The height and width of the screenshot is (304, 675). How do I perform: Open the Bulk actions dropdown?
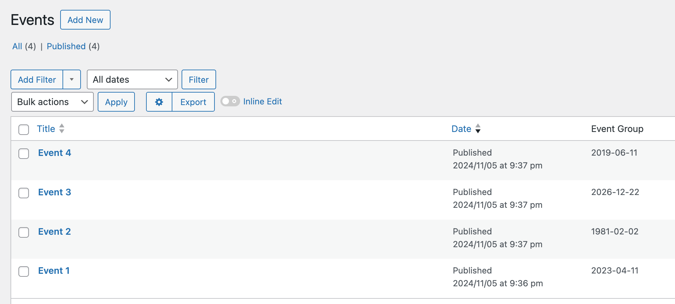point(52,102)
